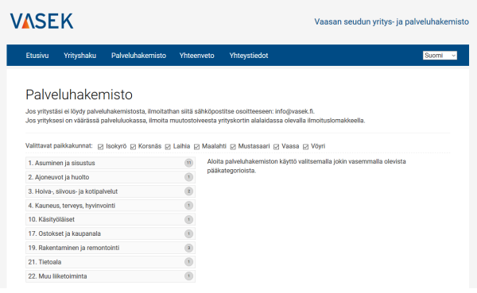Viewport: 477px width, 293px height.
Task: Click the count badge on Asuminen ja sisustus
Action: 189,163
